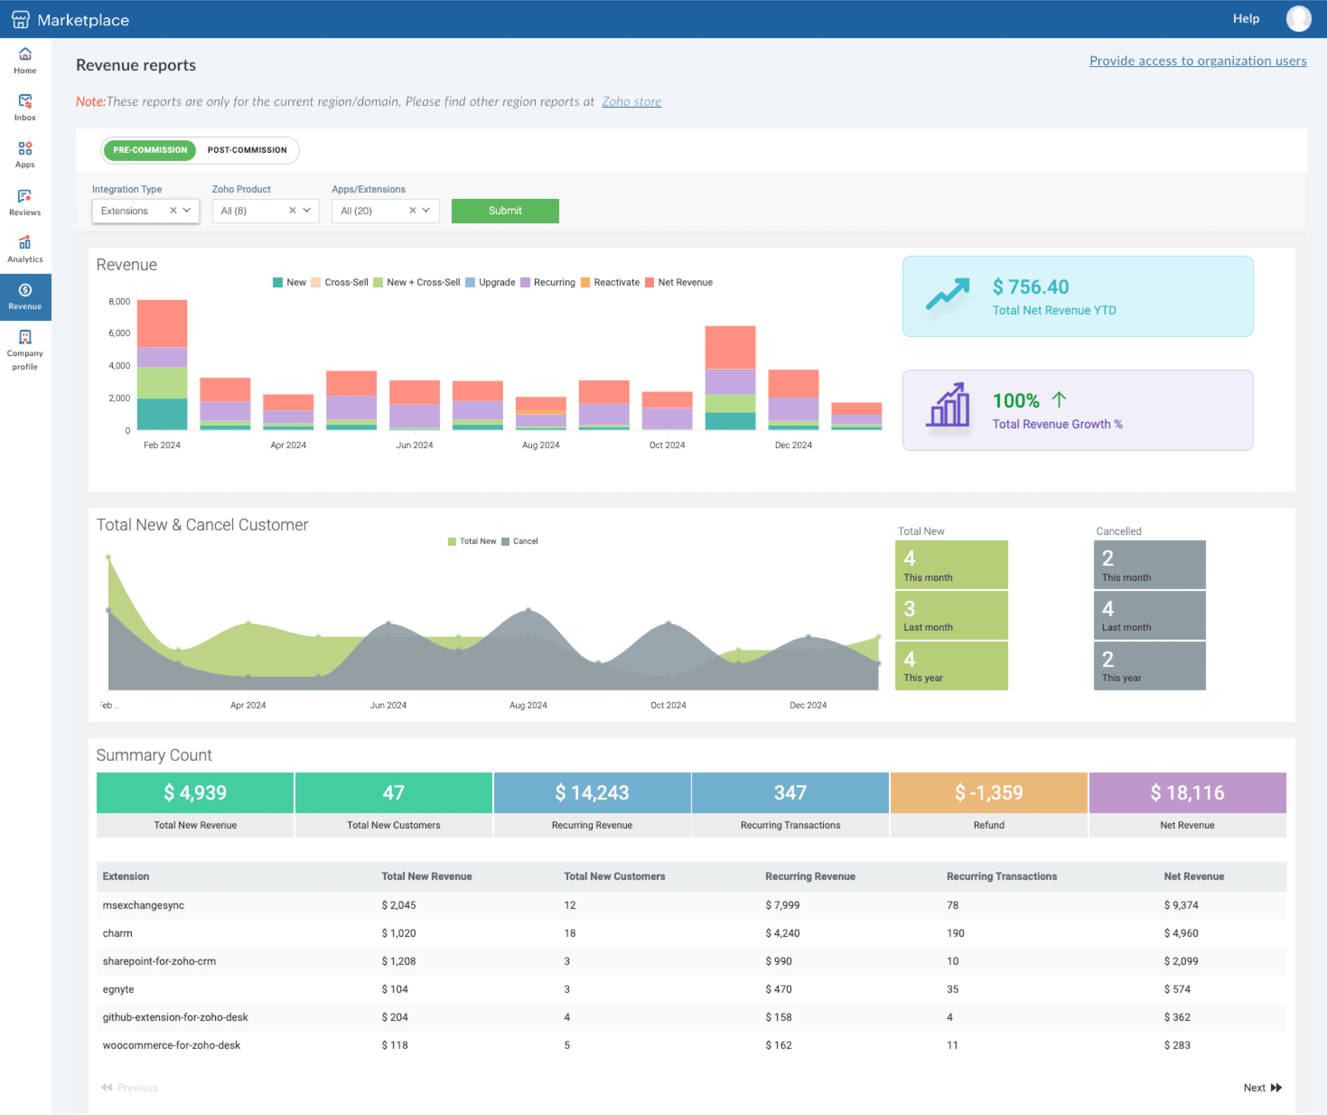Click the $ 9,374 net revenue value
The image size is (1327, 1115).
(x=1181, y=905)
